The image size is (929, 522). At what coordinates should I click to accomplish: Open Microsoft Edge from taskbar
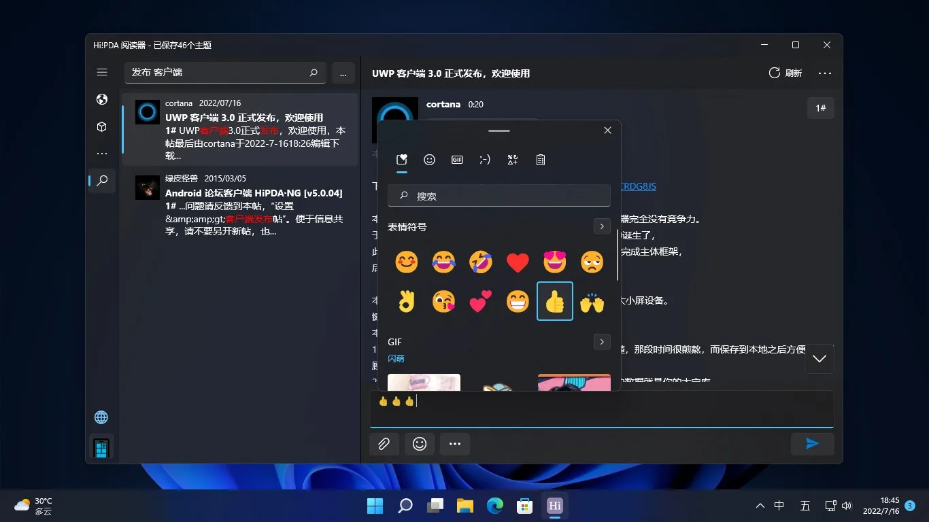coord(495,506)
